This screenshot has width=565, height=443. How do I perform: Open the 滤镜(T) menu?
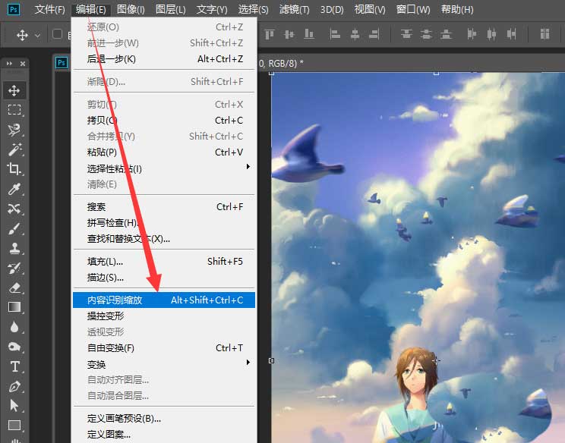pos(295,9)
